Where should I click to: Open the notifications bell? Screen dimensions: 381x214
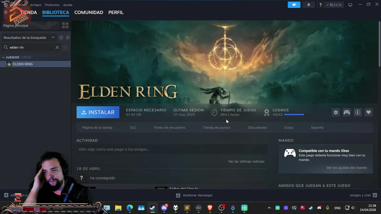pyautogui.click(x=309, y=5)
